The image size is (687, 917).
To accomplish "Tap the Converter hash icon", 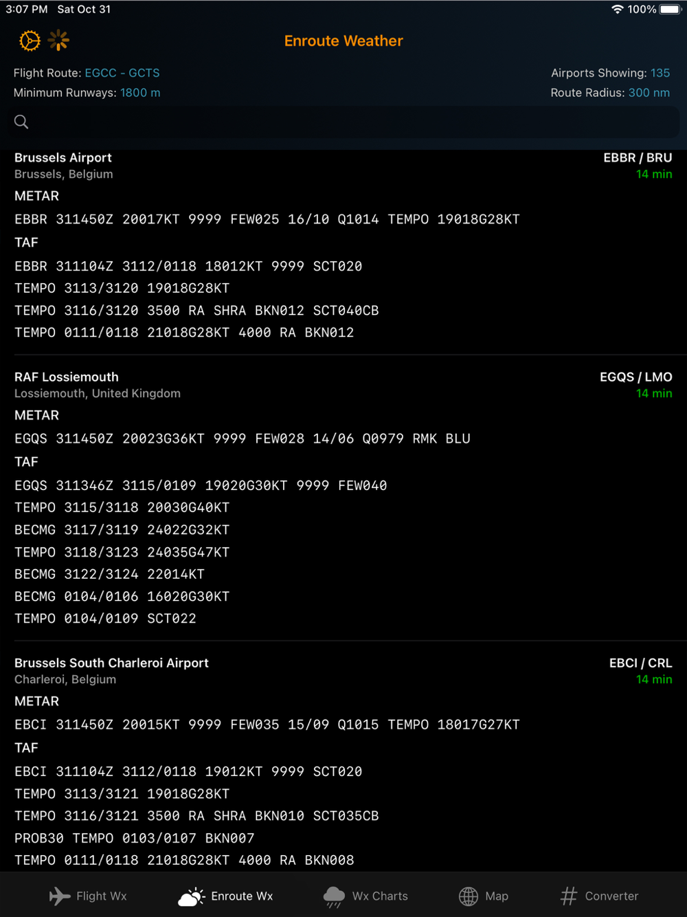I will [569, 896].
